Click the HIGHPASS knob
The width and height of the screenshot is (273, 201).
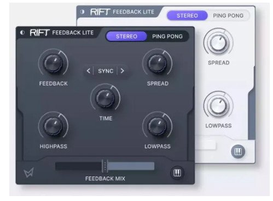pos(53,126)
